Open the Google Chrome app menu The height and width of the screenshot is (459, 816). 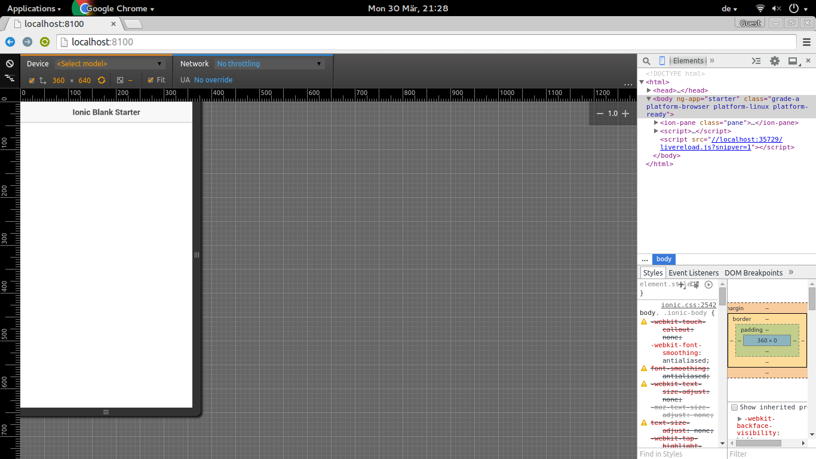pos(113,8)
